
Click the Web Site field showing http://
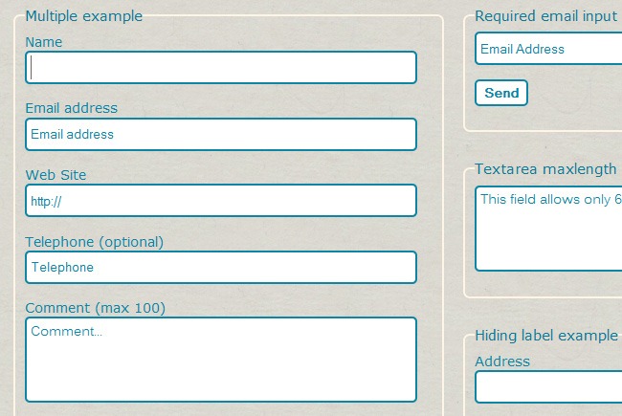(221, 201)
